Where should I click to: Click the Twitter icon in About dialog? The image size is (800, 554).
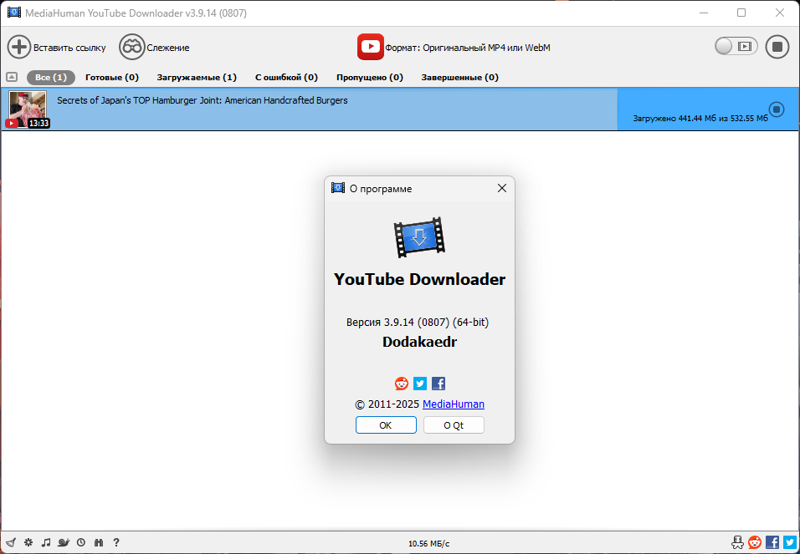point(420,384)
